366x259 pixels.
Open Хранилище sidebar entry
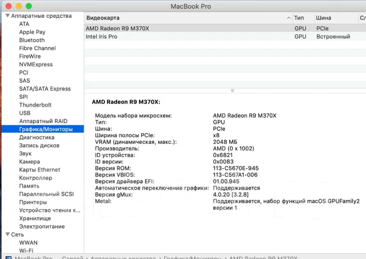click(x=35, y=218)
